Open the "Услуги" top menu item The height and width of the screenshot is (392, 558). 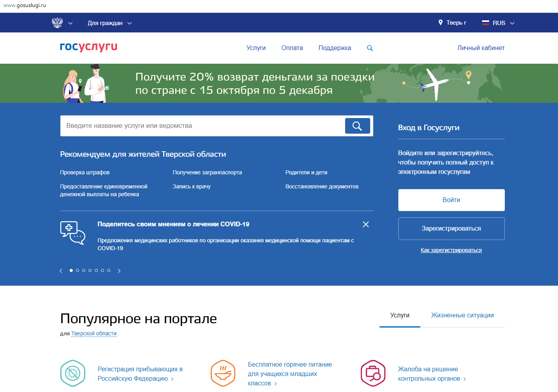pyautogui.click(x=256, y=48)
